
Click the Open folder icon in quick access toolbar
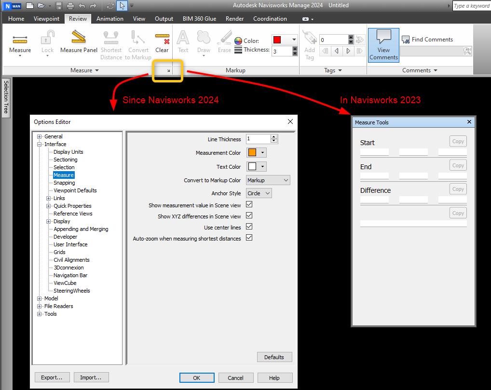coord(41,5)
